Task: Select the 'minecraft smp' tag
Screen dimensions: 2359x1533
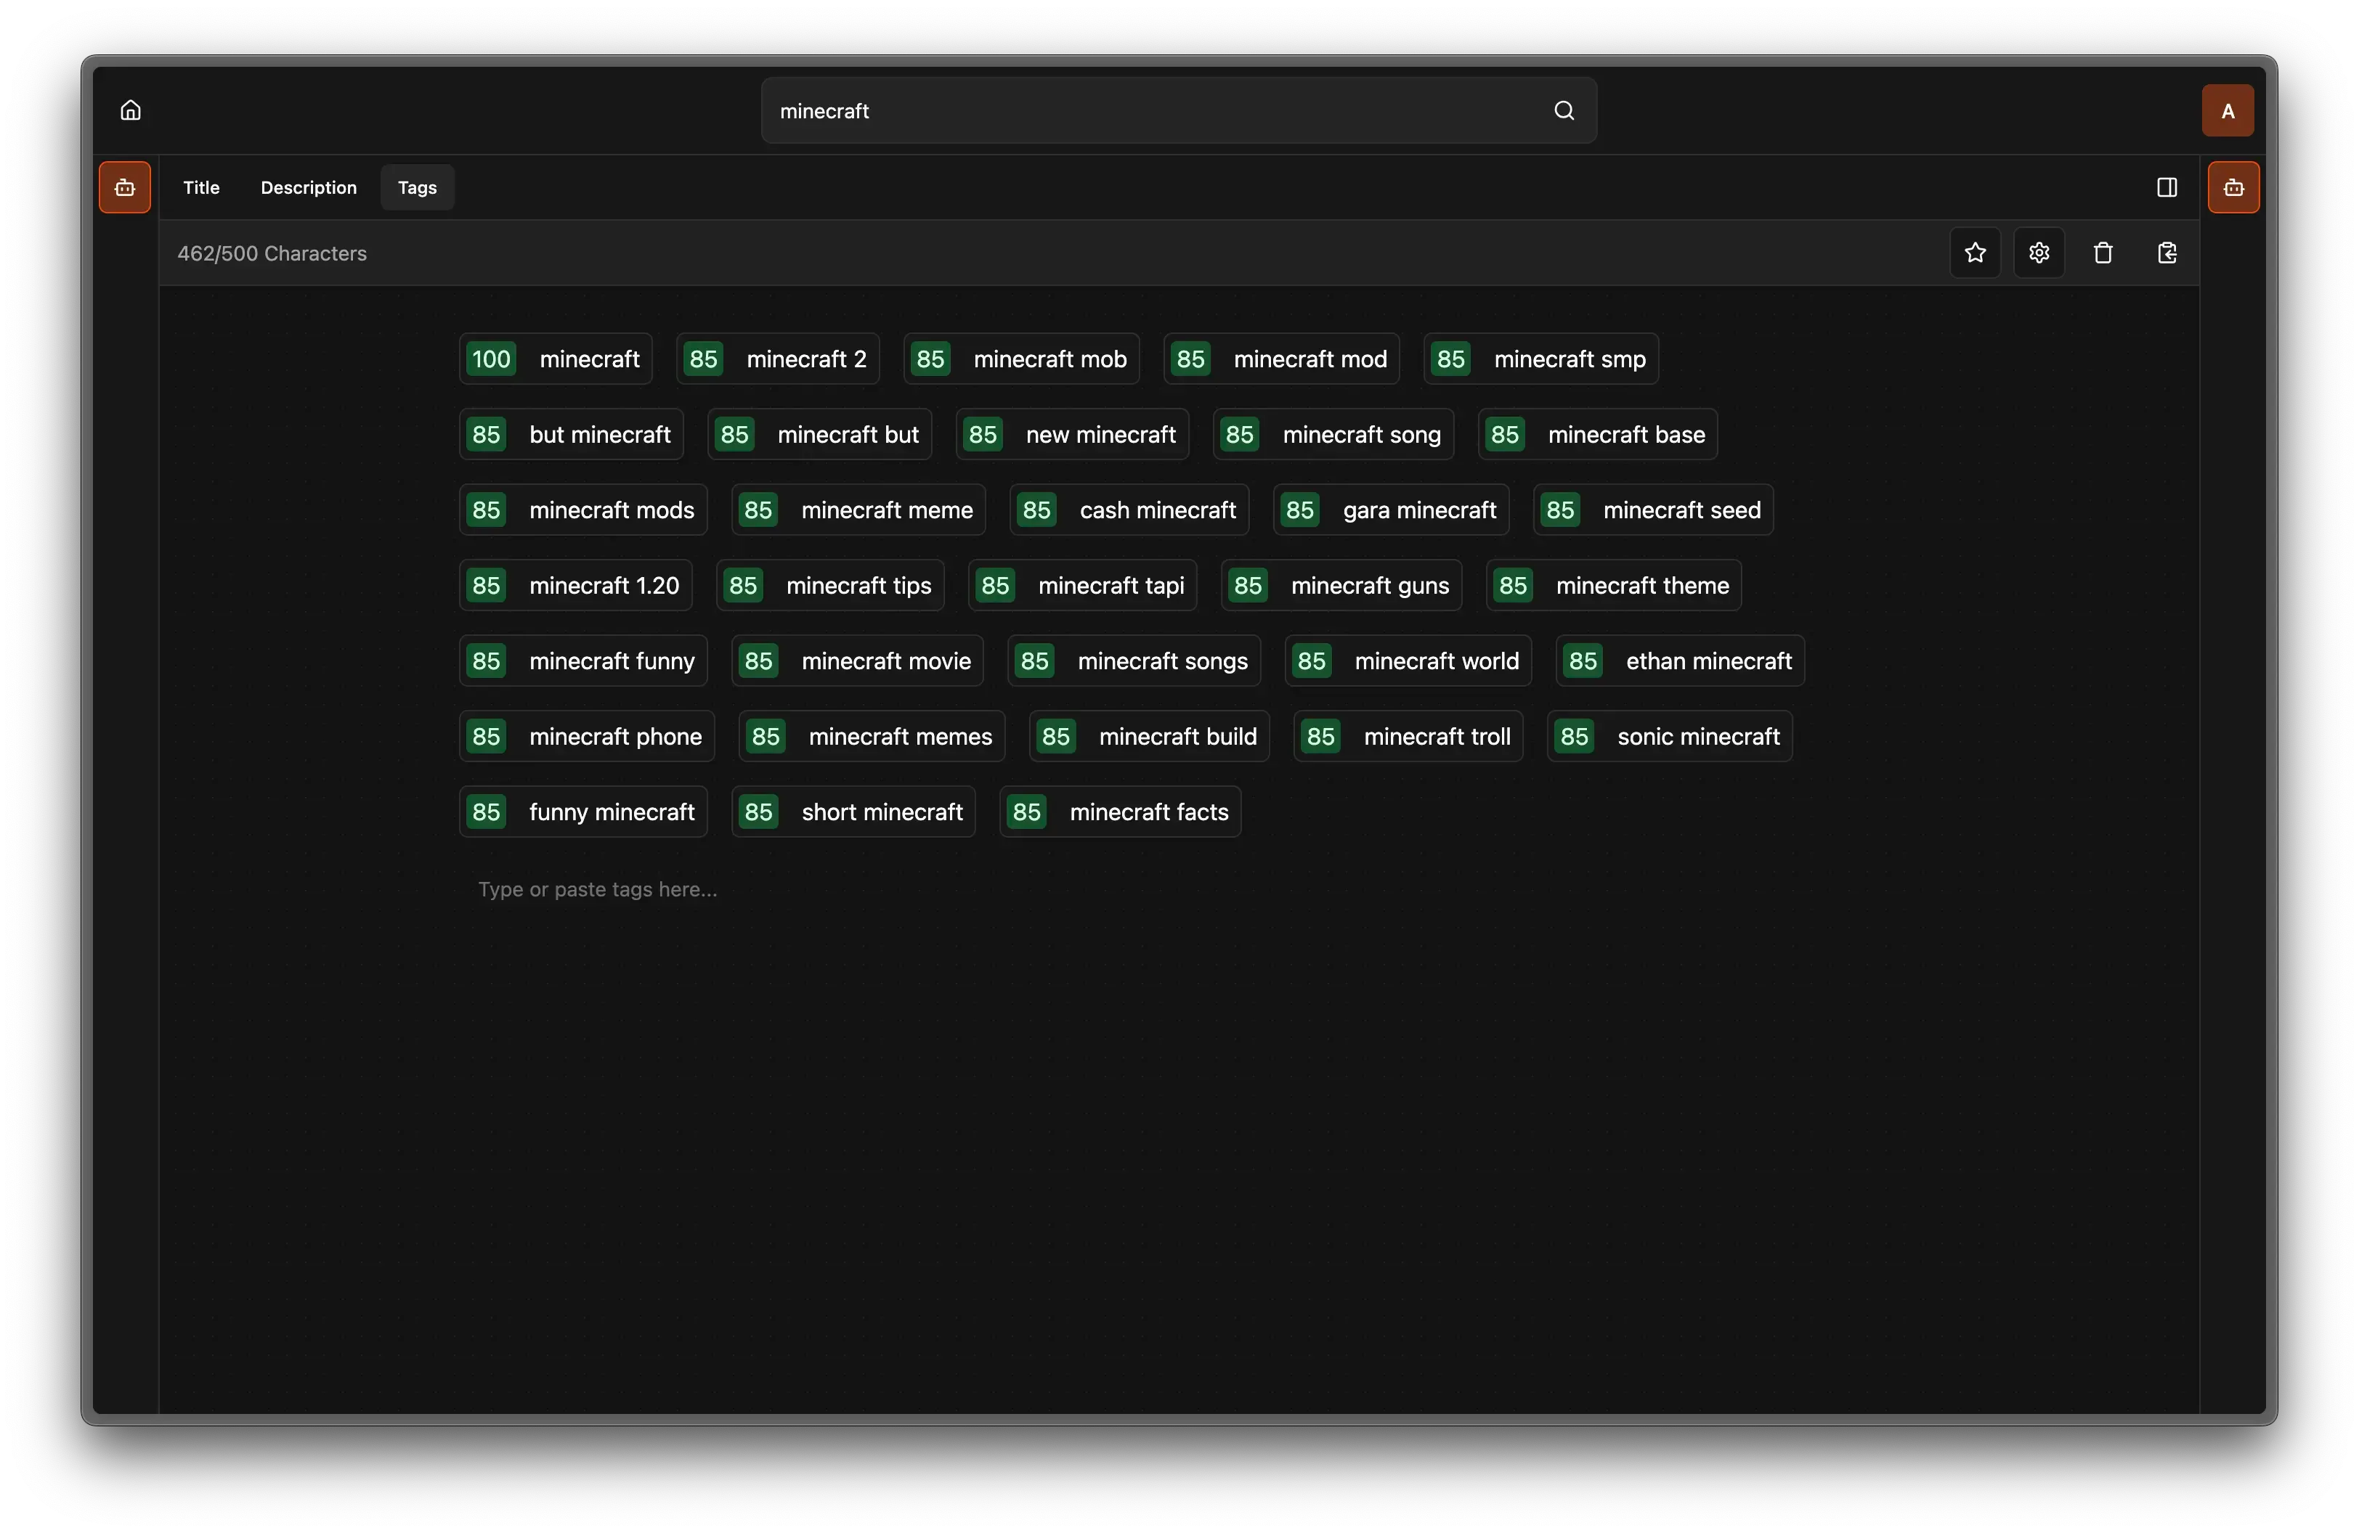Action: tap(1540, 359)
